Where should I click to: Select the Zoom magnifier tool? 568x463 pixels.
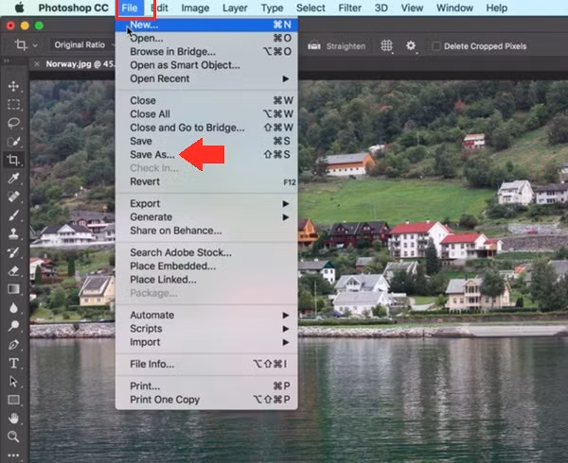coord(14,437)
